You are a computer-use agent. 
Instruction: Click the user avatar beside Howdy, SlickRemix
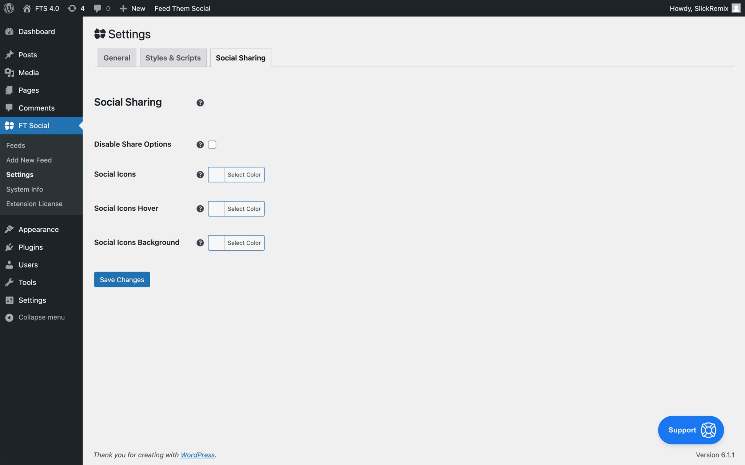click(x=736, y=8)
